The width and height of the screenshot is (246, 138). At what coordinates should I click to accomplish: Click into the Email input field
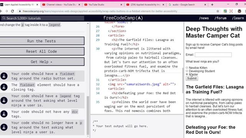[x=213, y=54]
